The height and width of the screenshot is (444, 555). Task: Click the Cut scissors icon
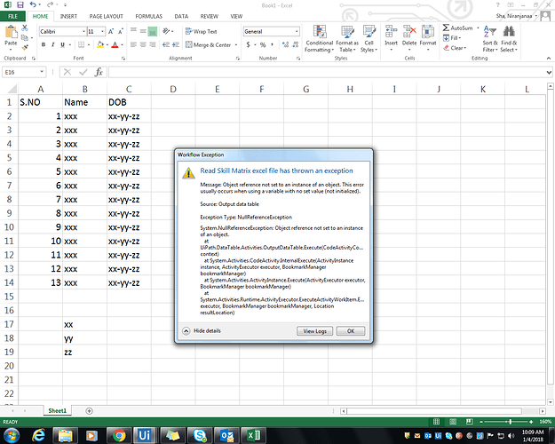(25, 28)
